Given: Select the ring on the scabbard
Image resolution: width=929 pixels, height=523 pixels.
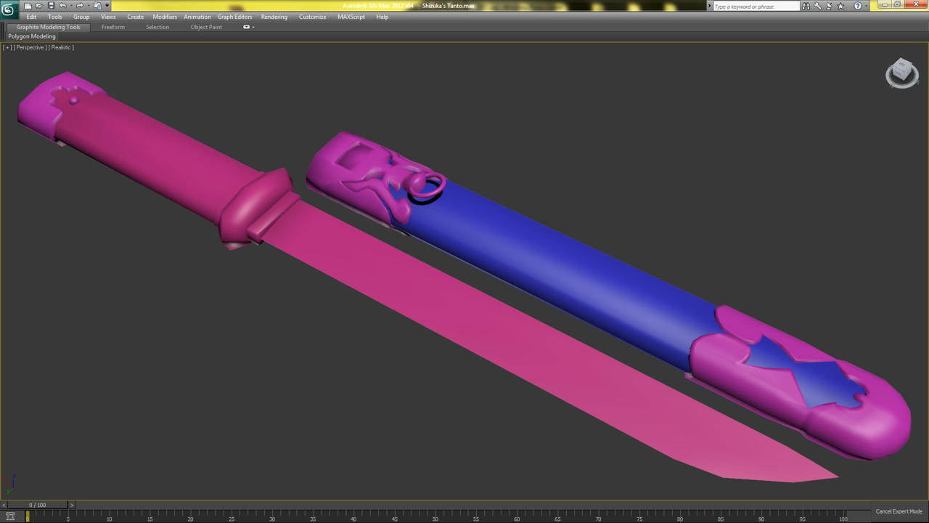Looking at the screenshot, I should click(x=426, y=188).
